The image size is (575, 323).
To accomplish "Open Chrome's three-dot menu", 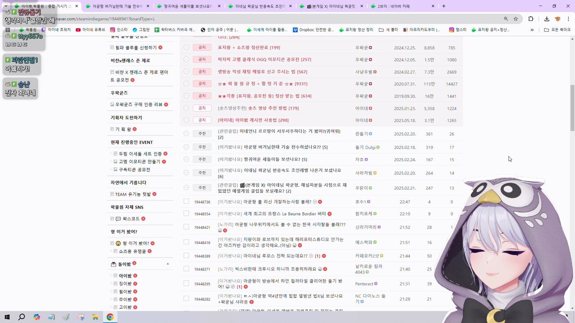I will (568, 19).
